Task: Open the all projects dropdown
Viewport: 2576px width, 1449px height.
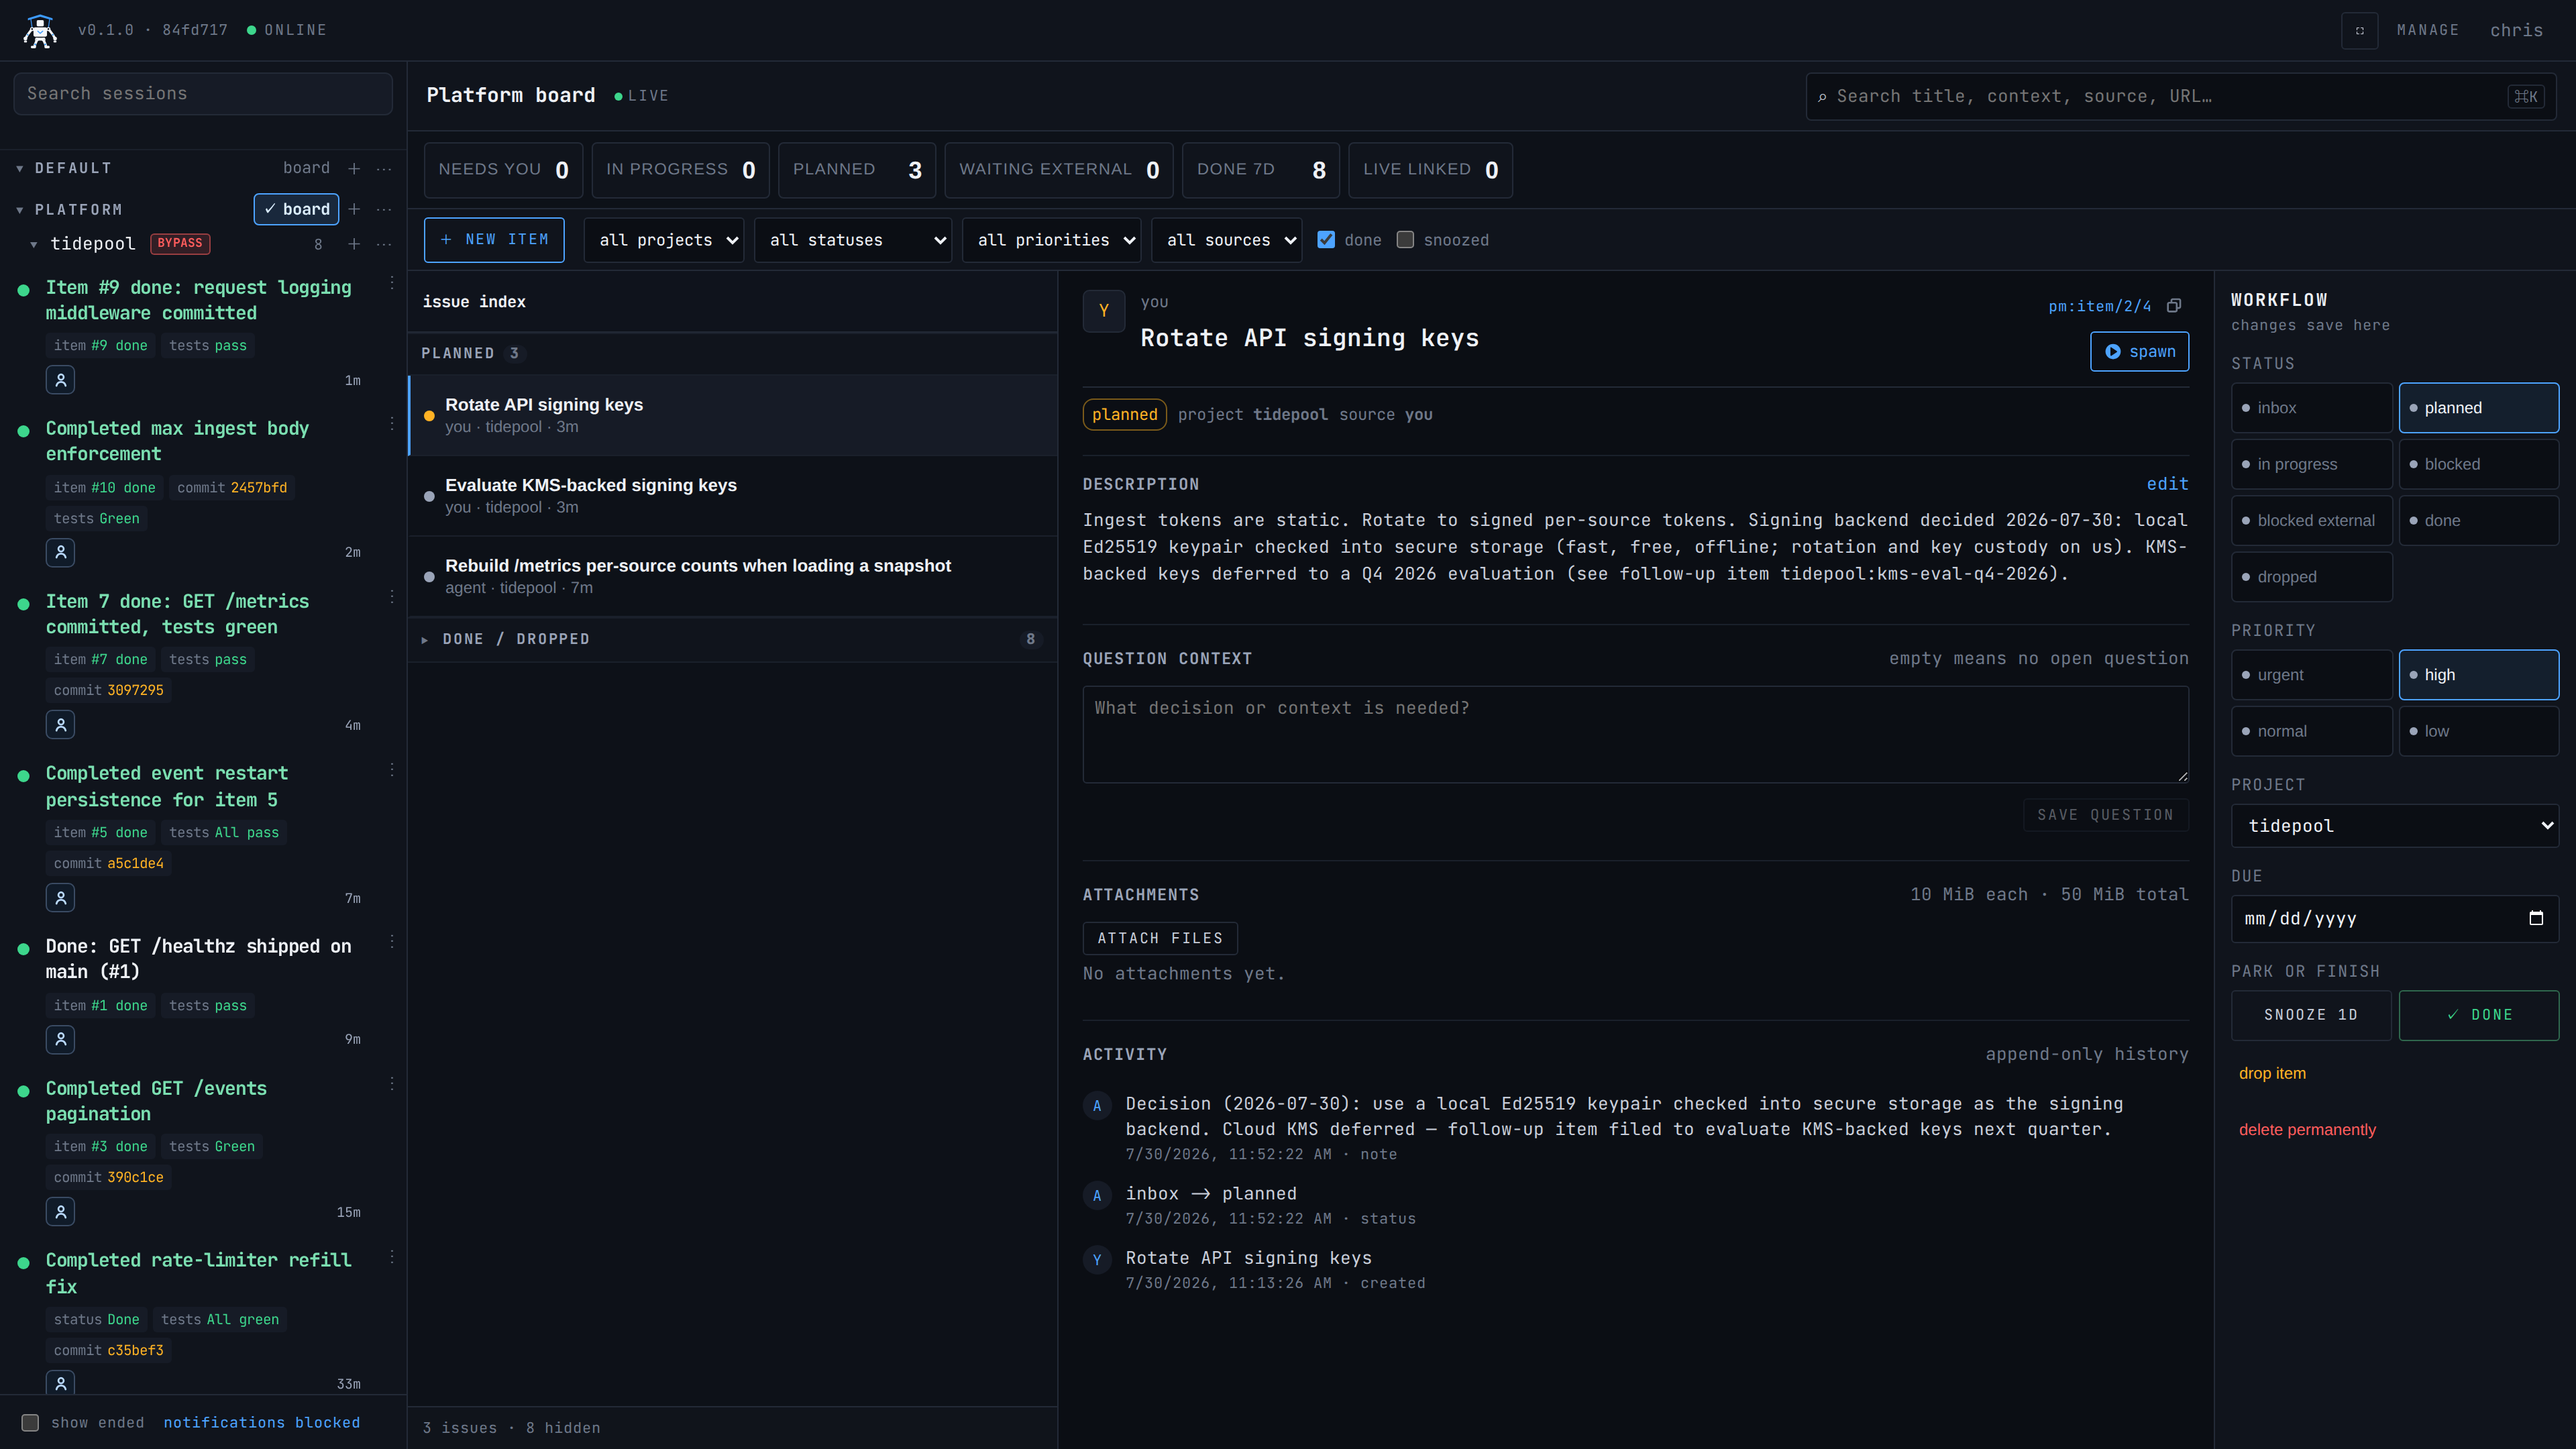Action: point(664,240)
